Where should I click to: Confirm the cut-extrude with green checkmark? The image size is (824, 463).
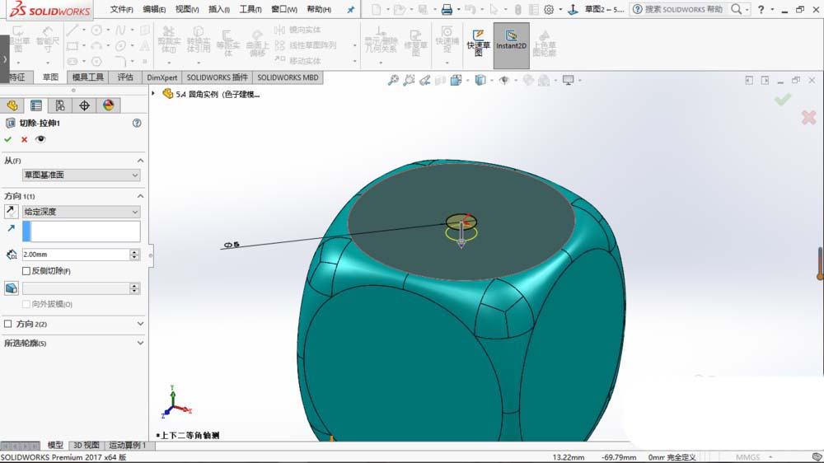[8, 139]
